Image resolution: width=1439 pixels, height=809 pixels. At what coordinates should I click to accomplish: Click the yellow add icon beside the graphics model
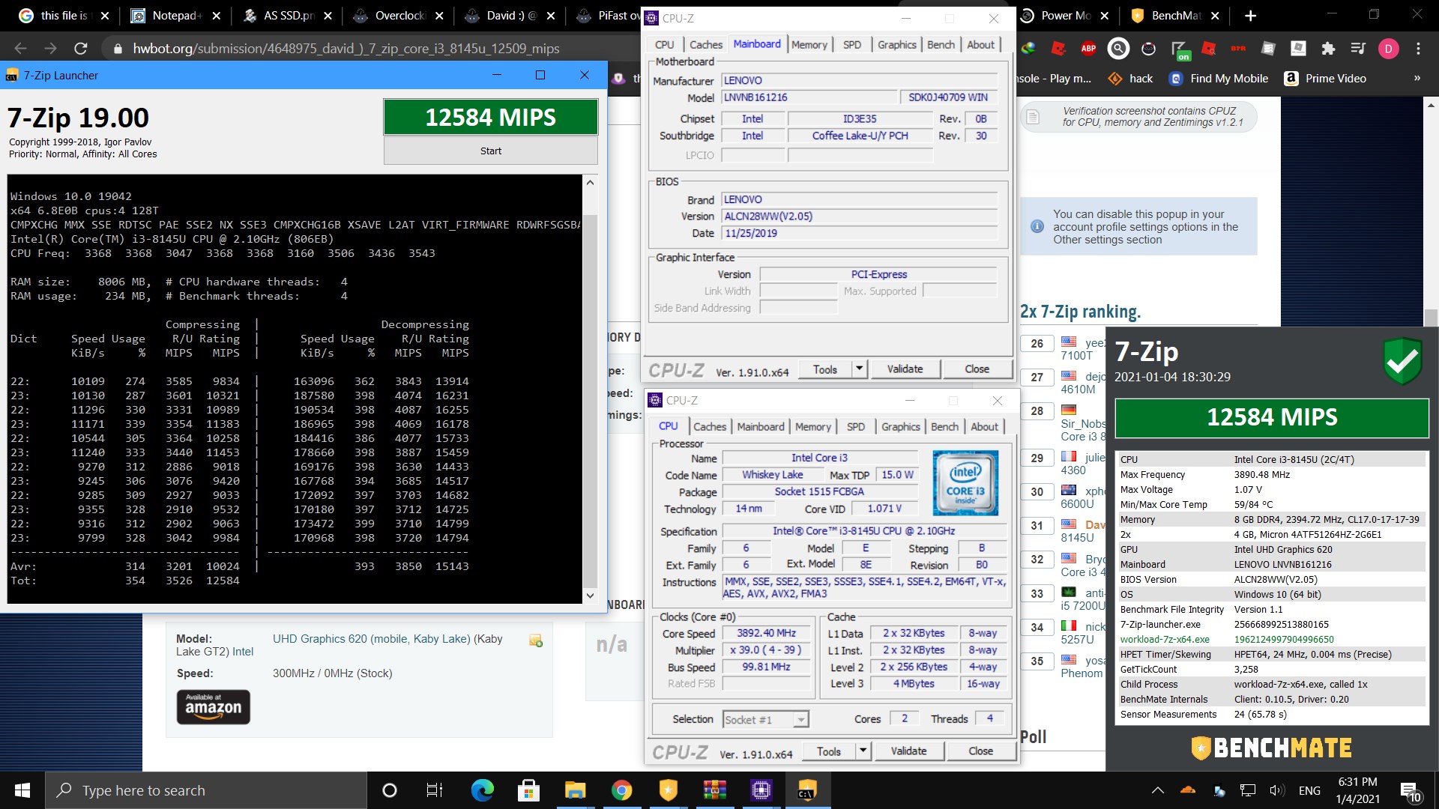coord(535,640)
